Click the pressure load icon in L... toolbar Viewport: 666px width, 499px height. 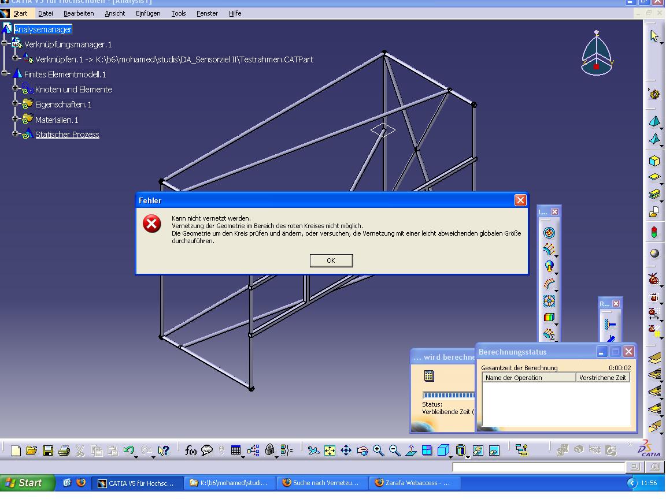tap(549, 233)
